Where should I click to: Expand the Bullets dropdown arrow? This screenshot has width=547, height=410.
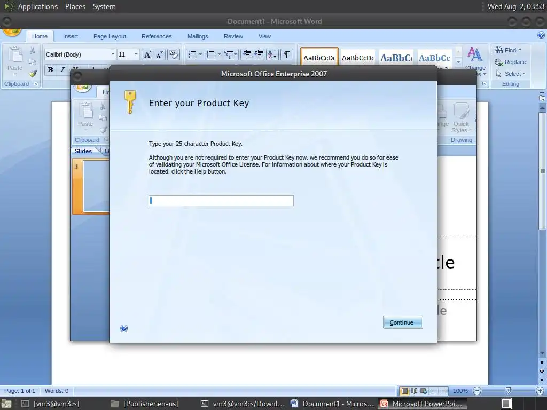(x=200, y=54)
